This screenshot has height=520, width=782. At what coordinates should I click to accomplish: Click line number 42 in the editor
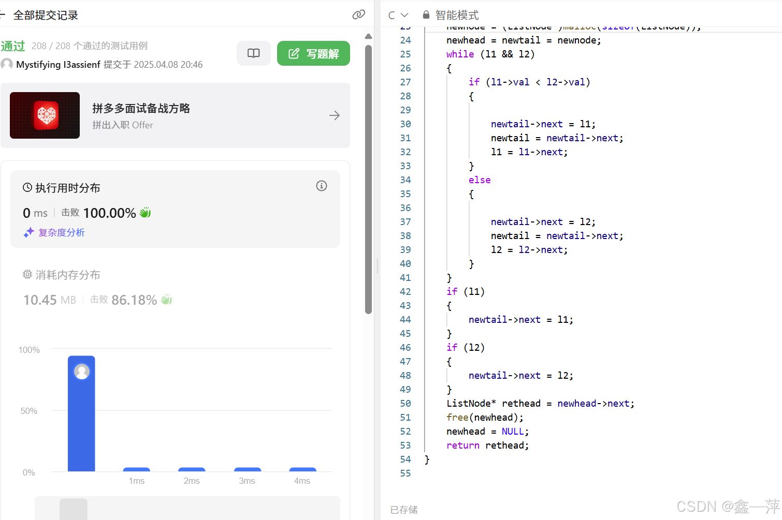405,292
